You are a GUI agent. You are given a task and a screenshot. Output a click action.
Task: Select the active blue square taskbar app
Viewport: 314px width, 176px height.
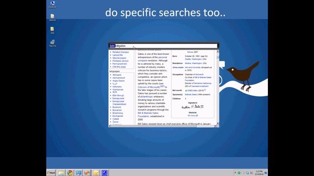[x=105, y=173]
